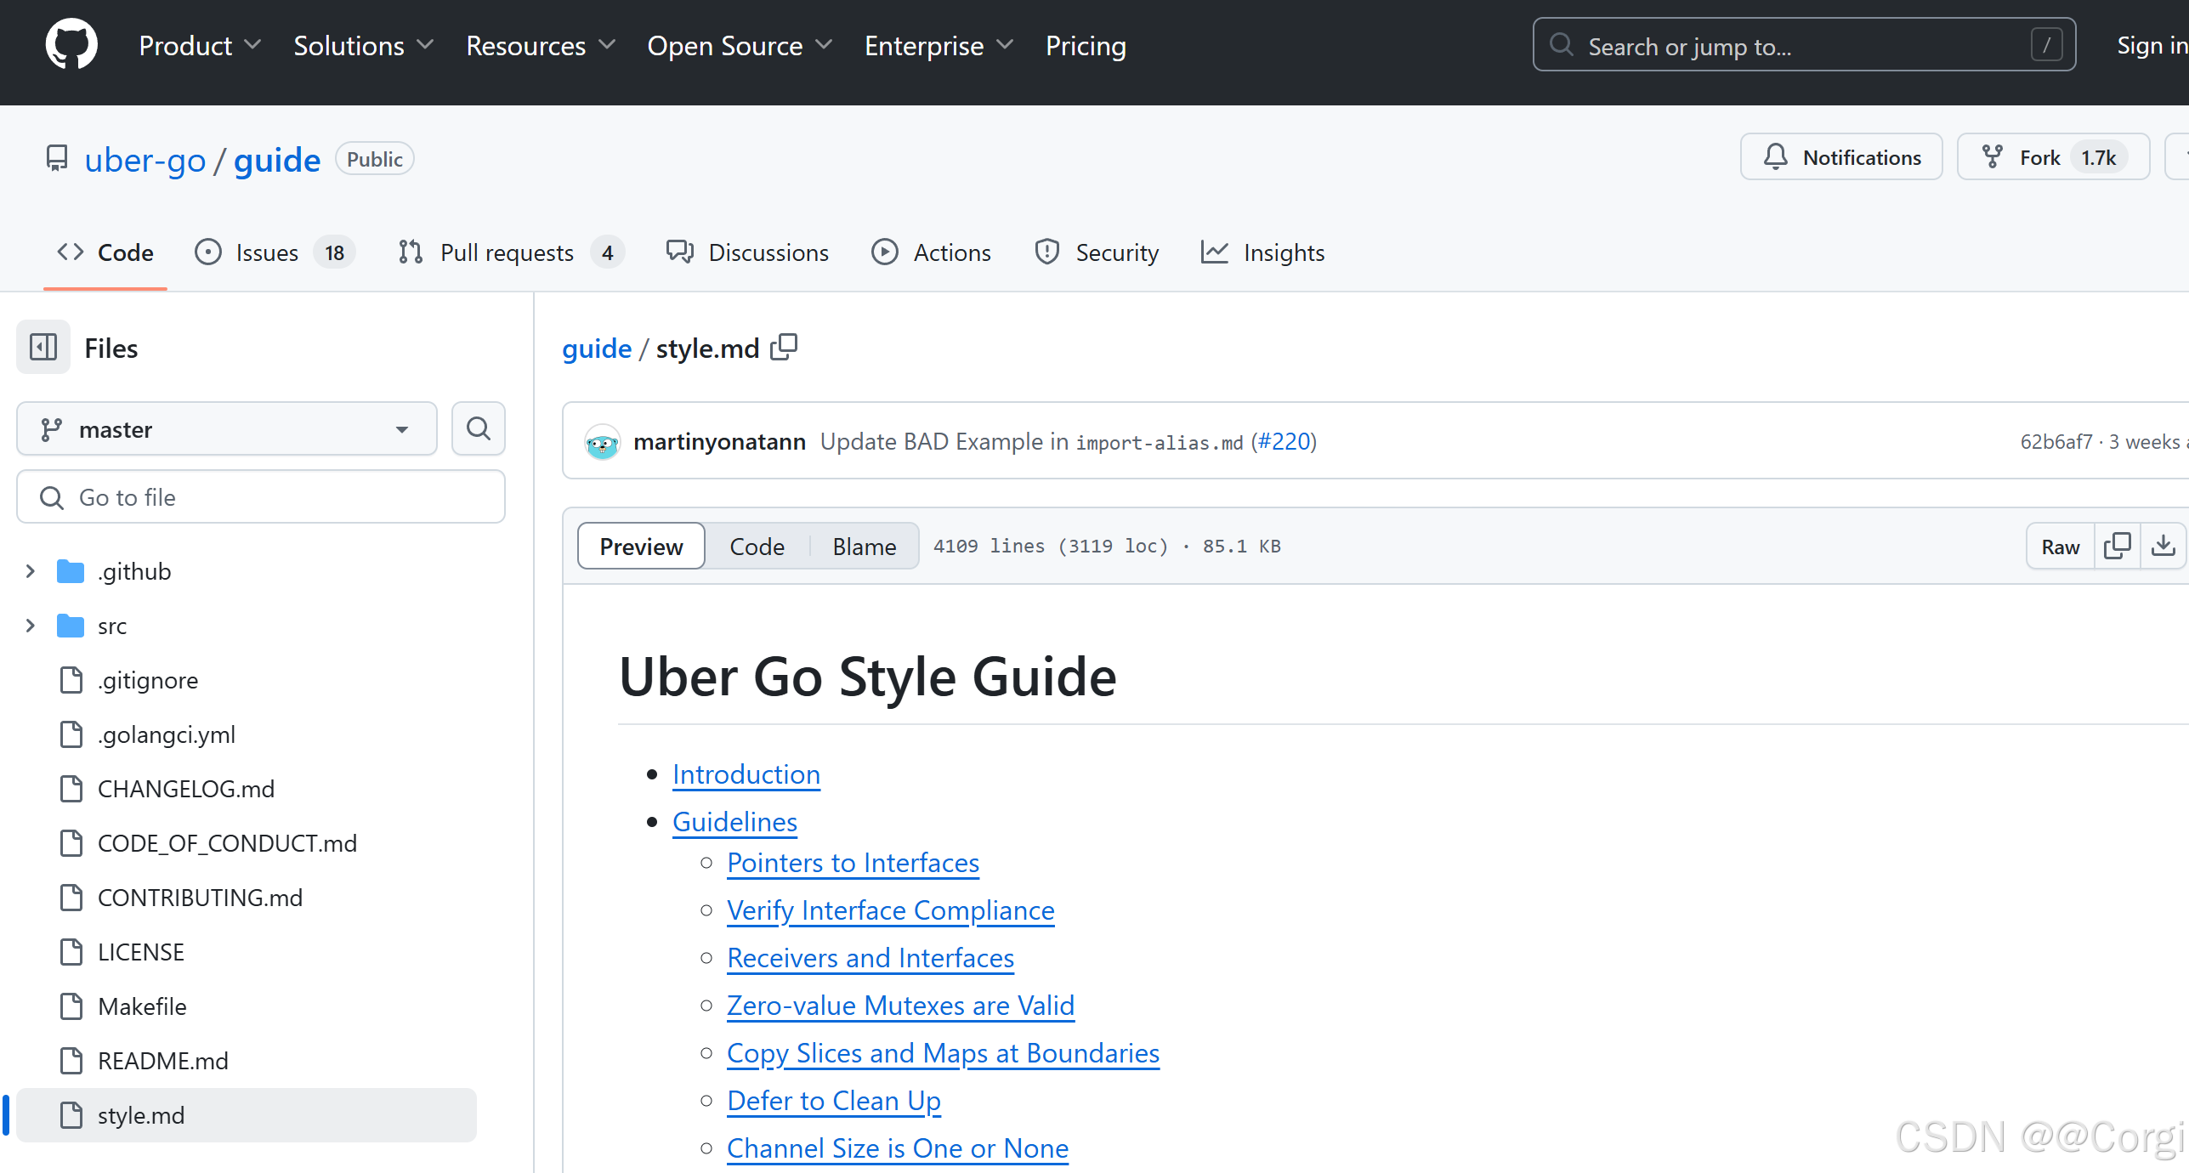The height and width of the screenshot is (1173, 2189).
Task: Switch to Code view of the file
Action: click(757, 546)
